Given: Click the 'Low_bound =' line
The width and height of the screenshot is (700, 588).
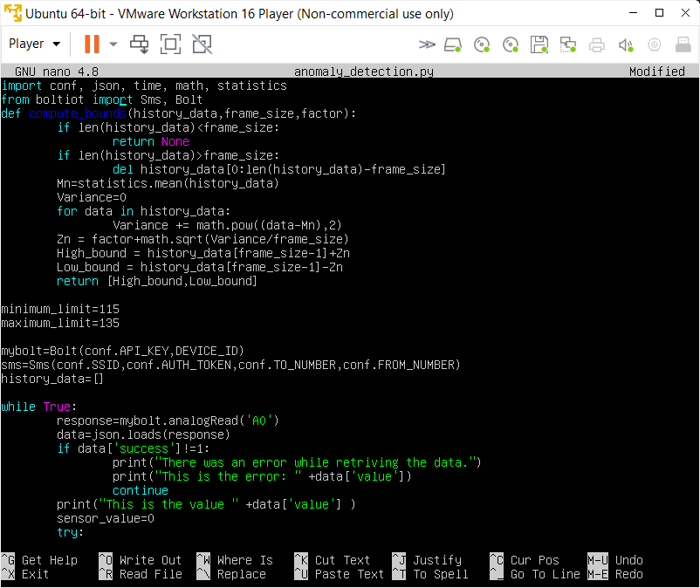Looking at the screenshot, I should [x=200, y=267].
